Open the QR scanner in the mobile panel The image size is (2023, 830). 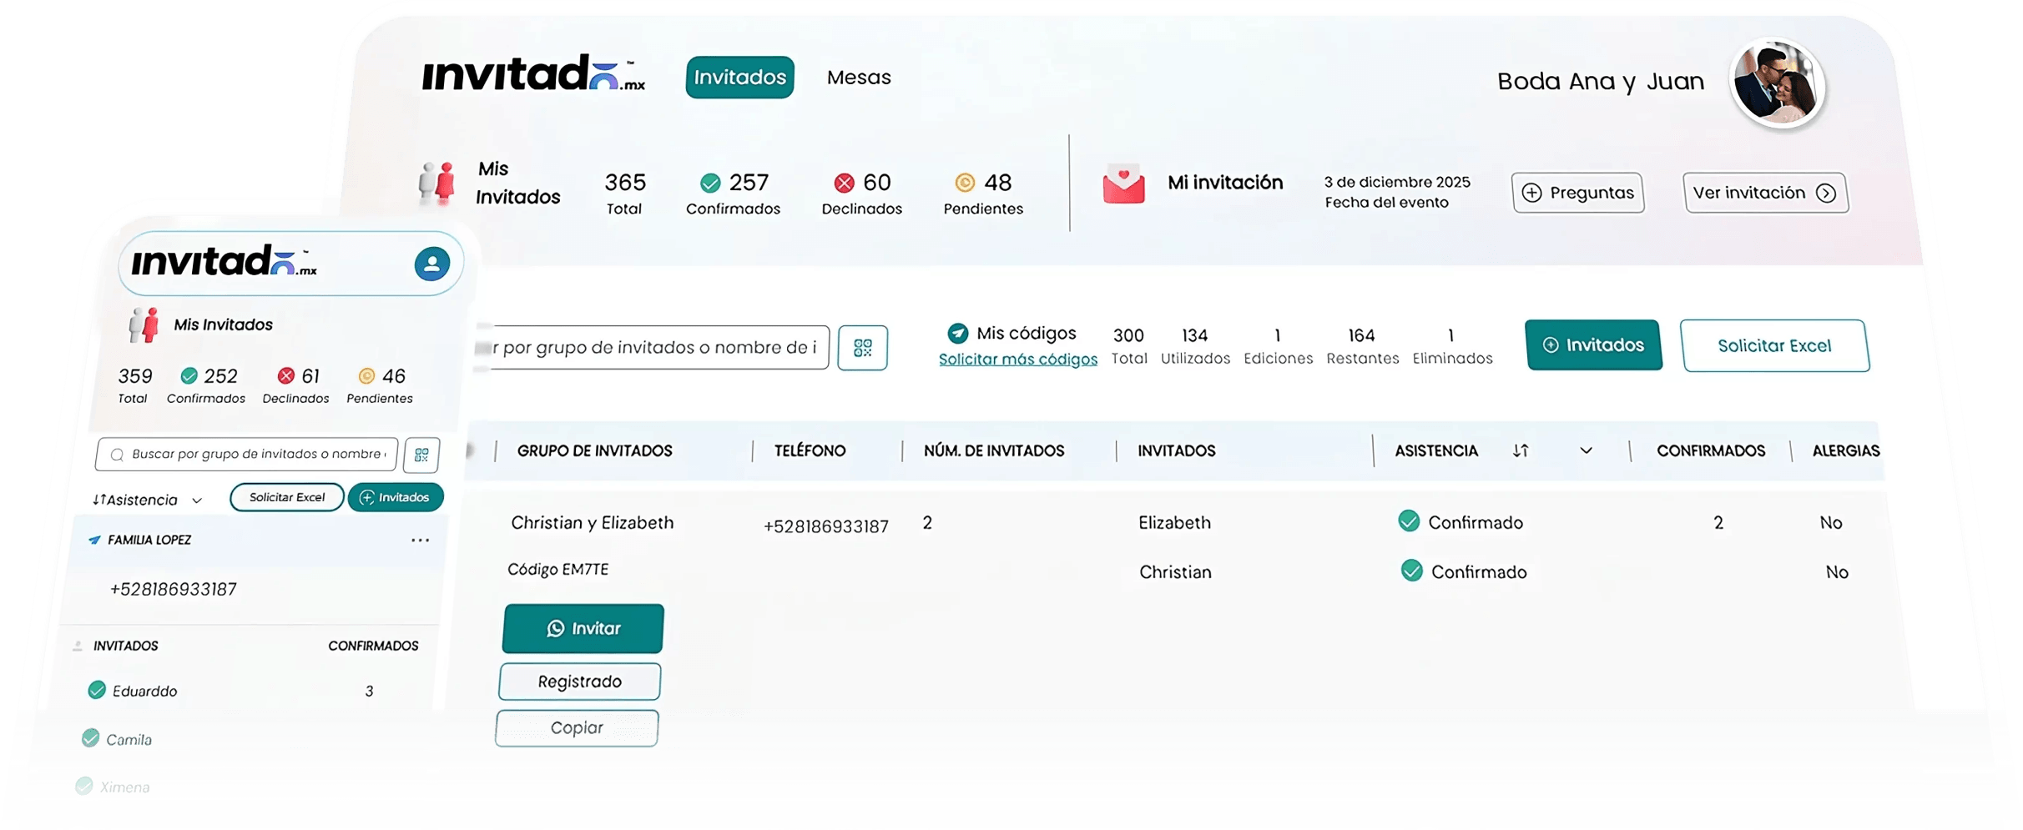pos(421,455)
